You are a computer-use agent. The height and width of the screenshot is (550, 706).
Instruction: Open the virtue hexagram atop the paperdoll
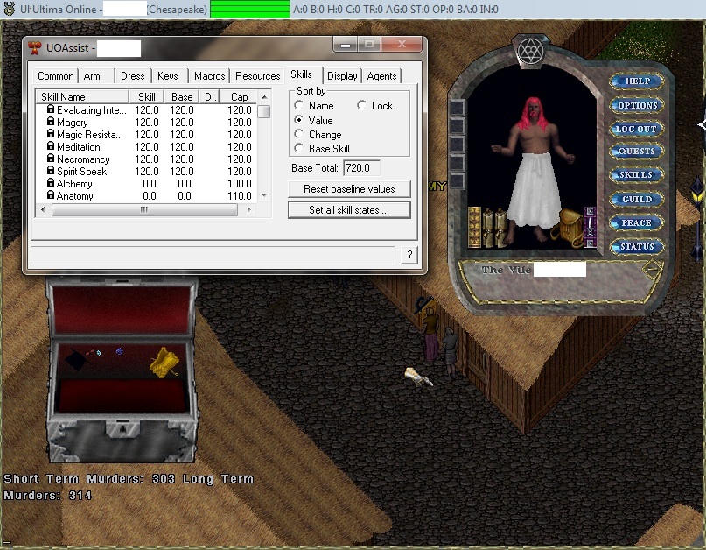click(530, 51)
